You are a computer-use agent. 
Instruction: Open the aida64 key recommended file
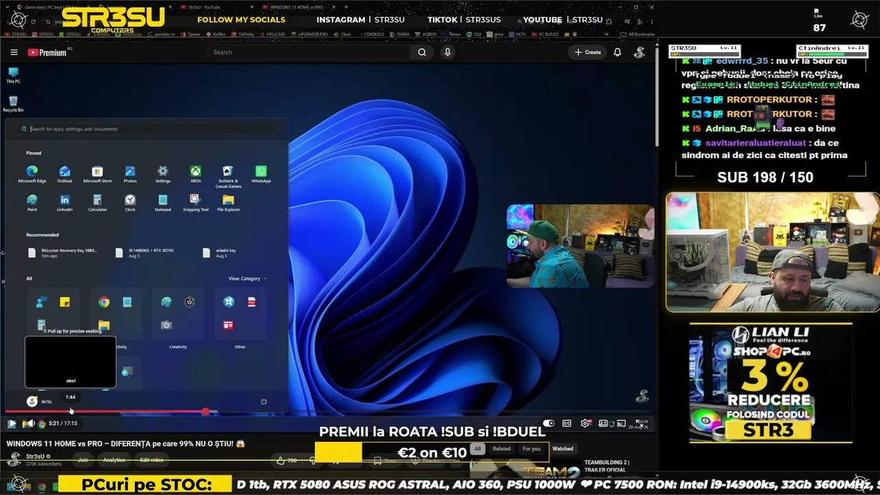(219, 253)
